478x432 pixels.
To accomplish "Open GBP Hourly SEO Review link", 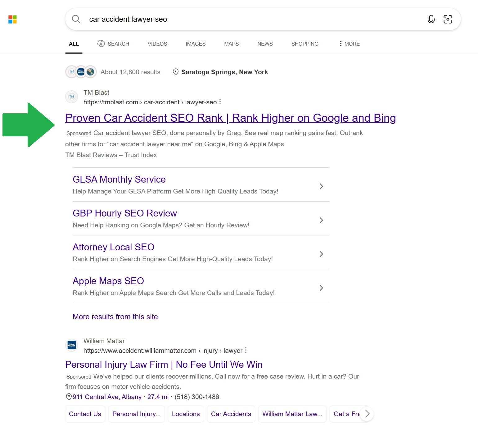I will (x=125, y=213).
